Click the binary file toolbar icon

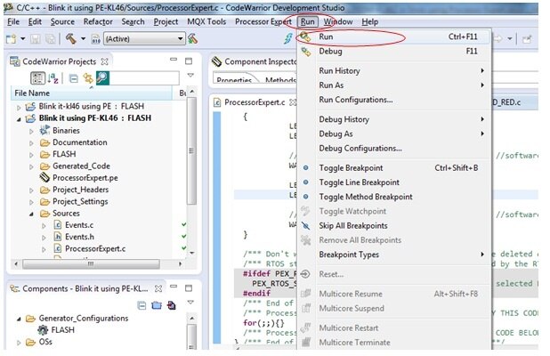coord(96,38)
